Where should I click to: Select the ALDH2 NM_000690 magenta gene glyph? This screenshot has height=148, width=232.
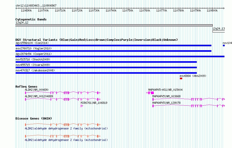63,93
